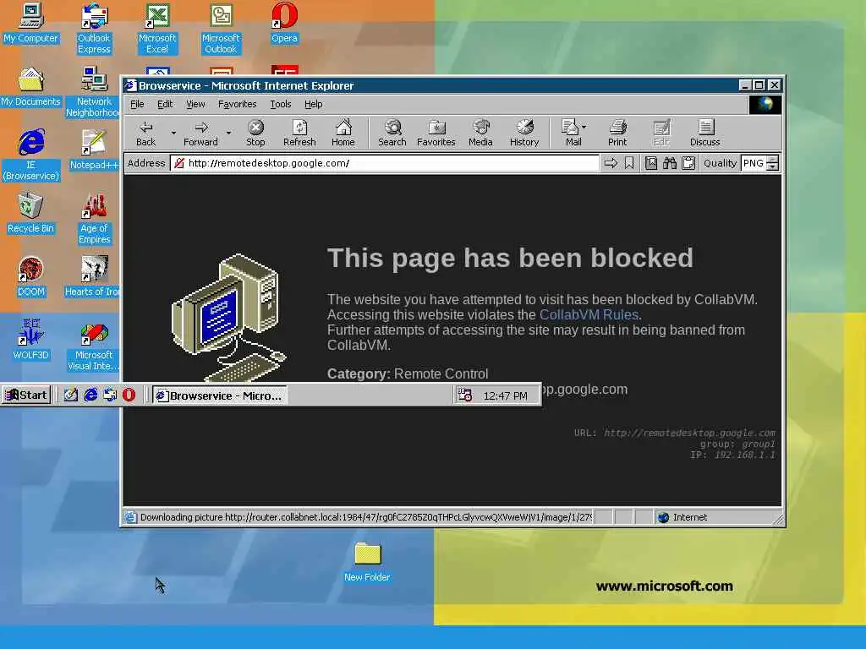Stop loading the page
This screenshot has width=866, height=649.
pyautogui.click(x=255, y=133)
